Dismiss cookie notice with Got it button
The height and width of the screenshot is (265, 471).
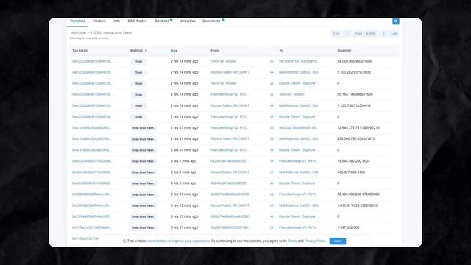[338, 241]
